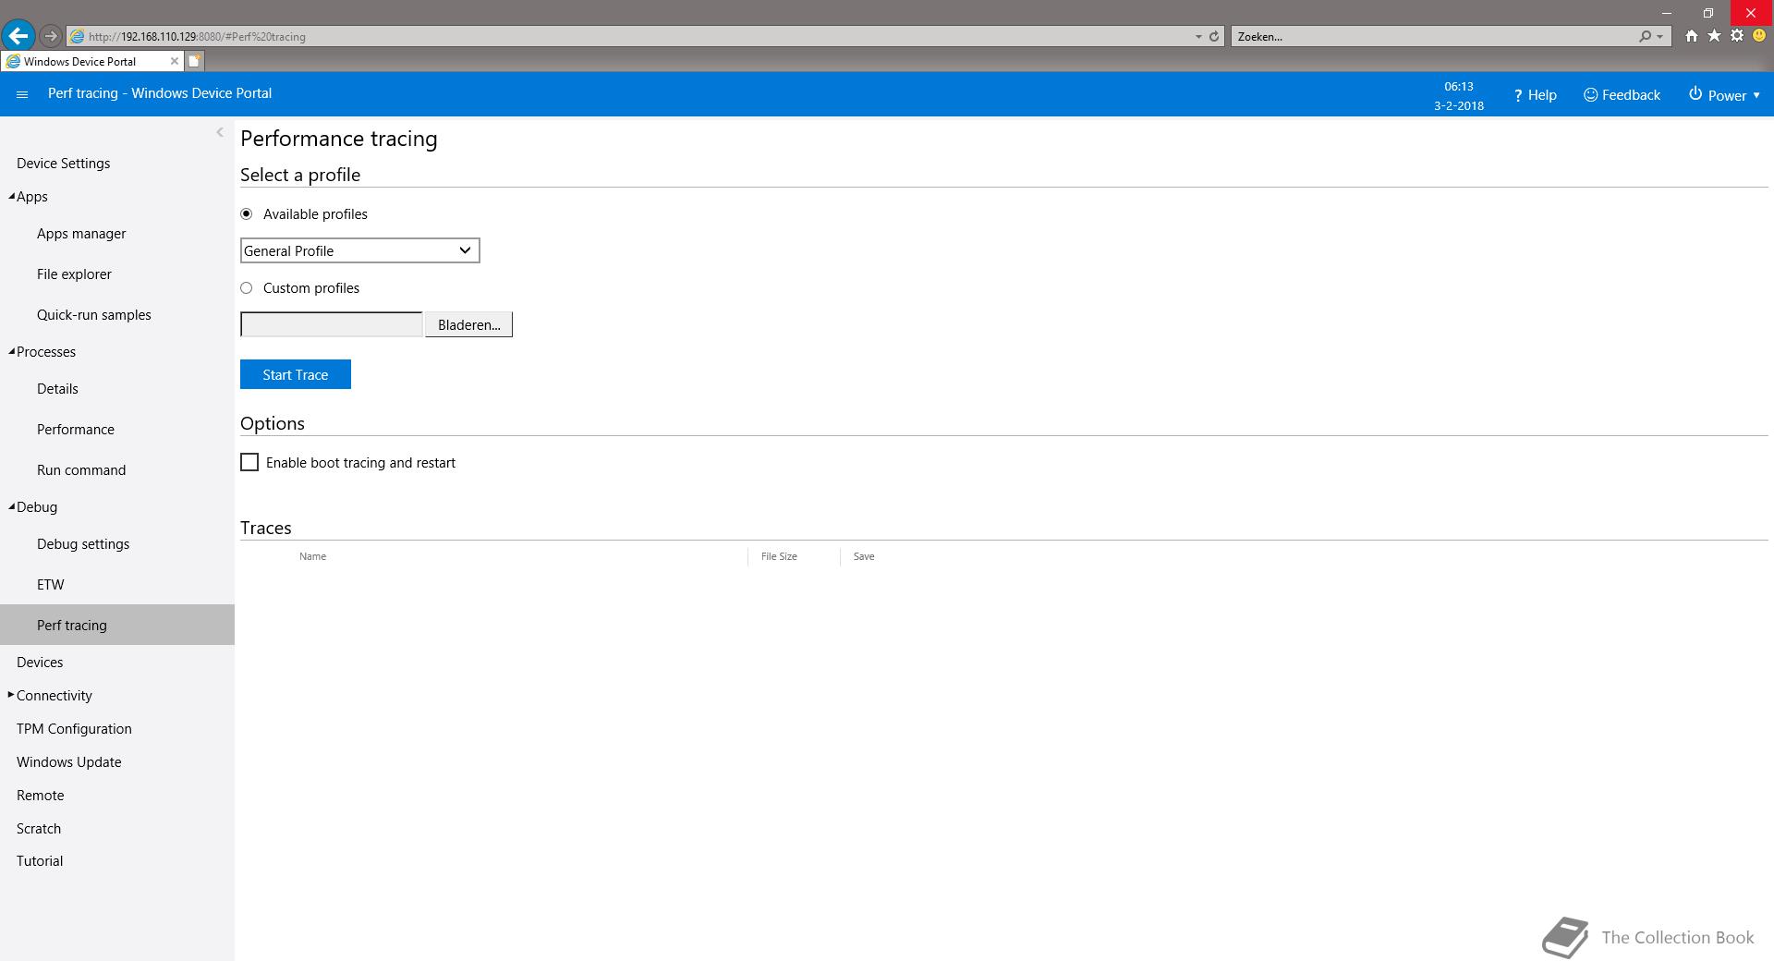Select the Available profiles radio button
Viewport: 1774px width, 961px height.
click(246, 213)
